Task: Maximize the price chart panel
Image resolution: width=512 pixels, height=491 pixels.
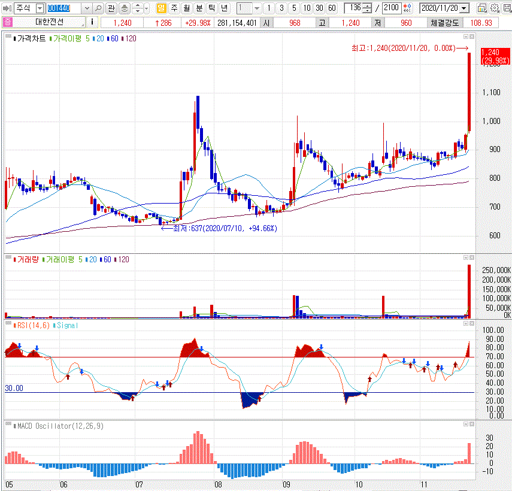Action: (x=466, y=37)
